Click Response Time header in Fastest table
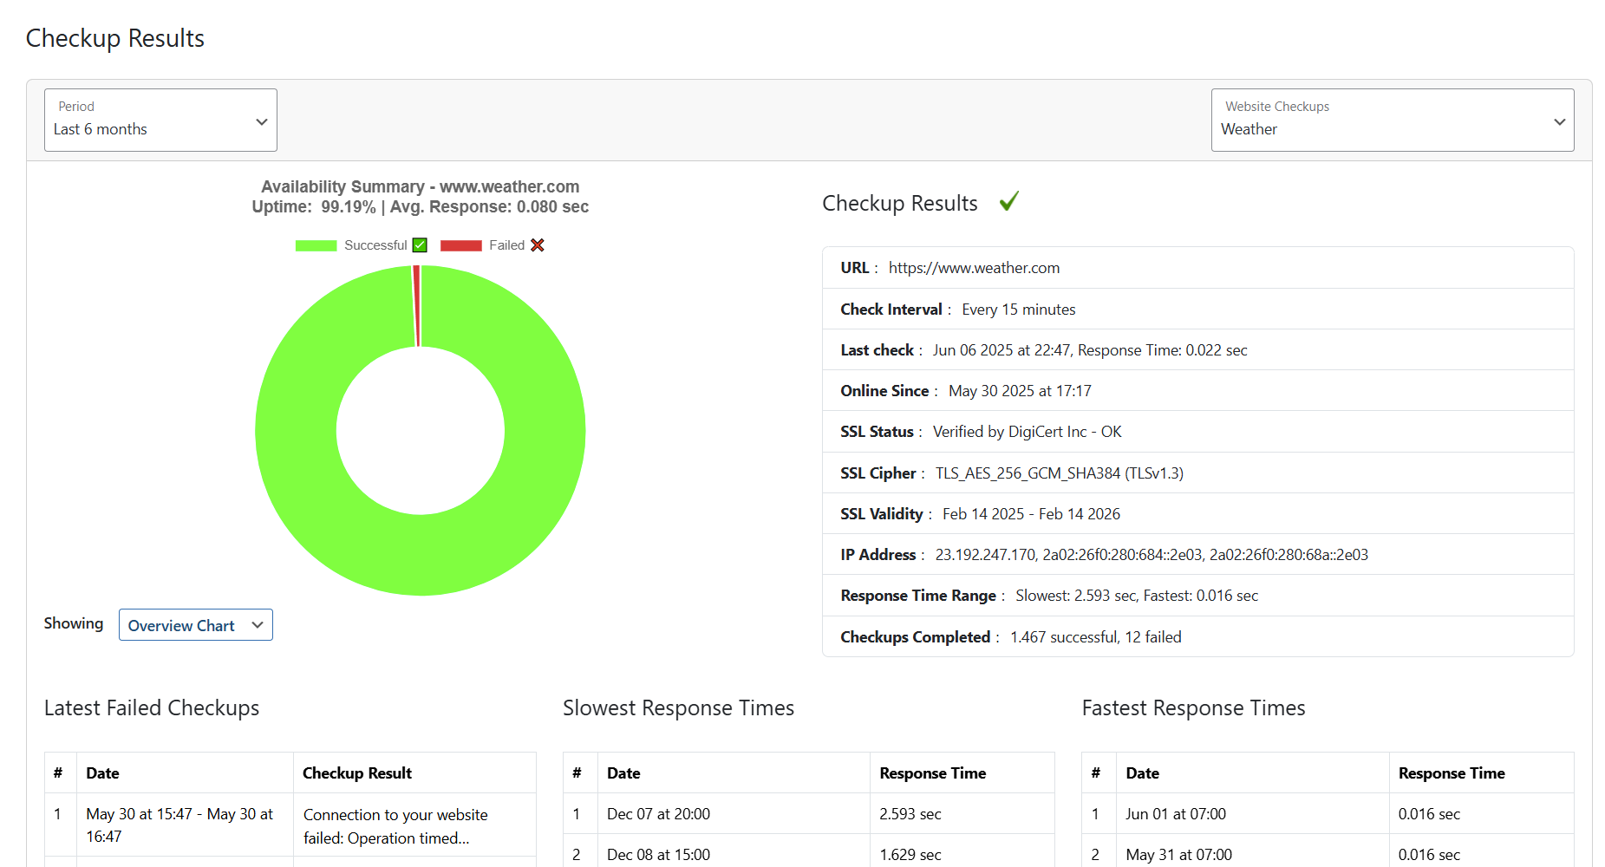 tap(1452, 773)
